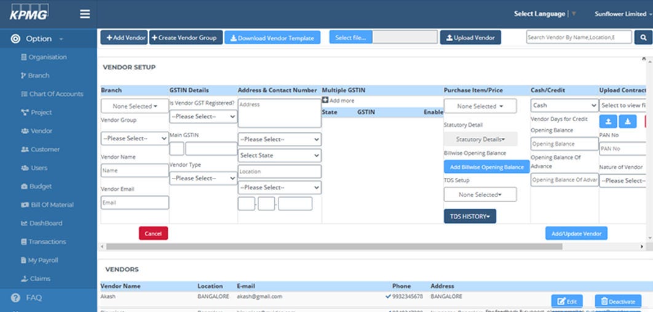Open the Select State dropdown
The height and width of the screenshot is (312, 653).
pos(280,156)
